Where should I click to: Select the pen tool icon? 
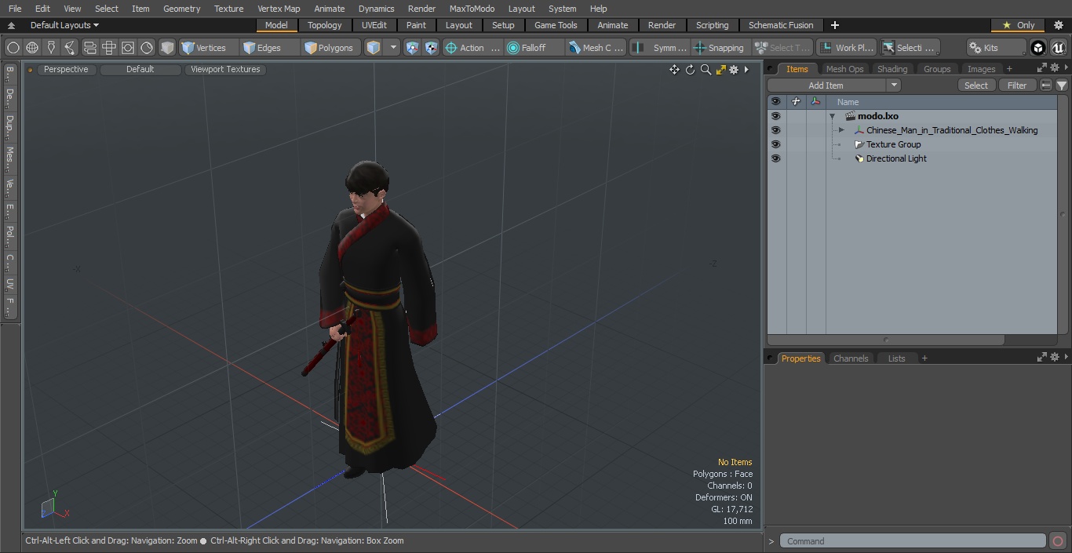click(x=51, y=48)
